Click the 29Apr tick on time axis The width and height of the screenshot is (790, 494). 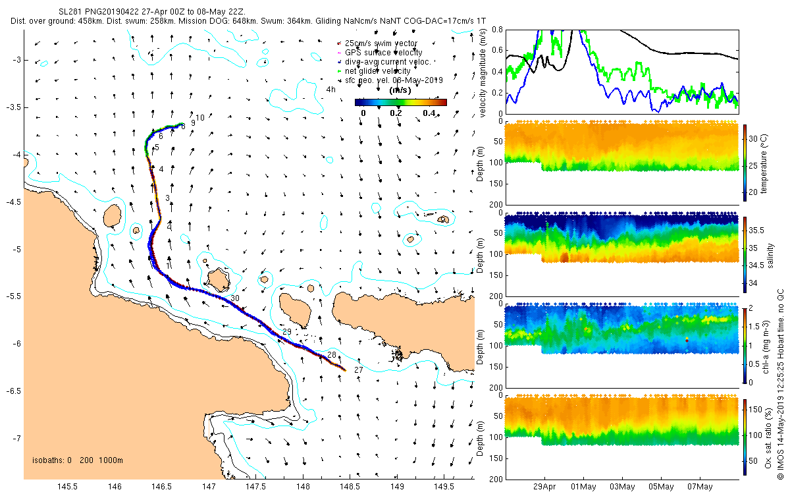[546, 487]
